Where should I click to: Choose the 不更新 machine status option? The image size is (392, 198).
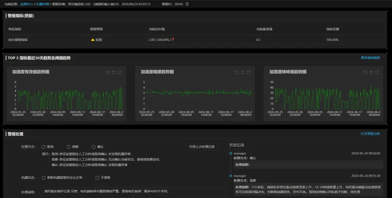click(x=97, y=178)
